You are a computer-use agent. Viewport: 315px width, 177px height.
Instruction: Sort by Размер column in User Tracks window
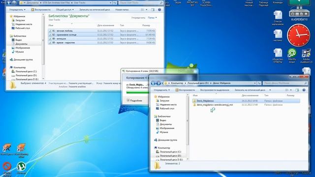146,26
